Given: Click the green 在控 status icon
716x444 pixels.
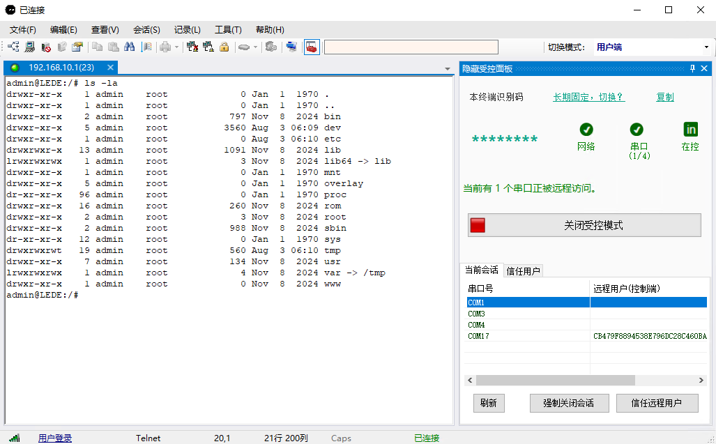Looking at the screenshot, I should point(690,130).
